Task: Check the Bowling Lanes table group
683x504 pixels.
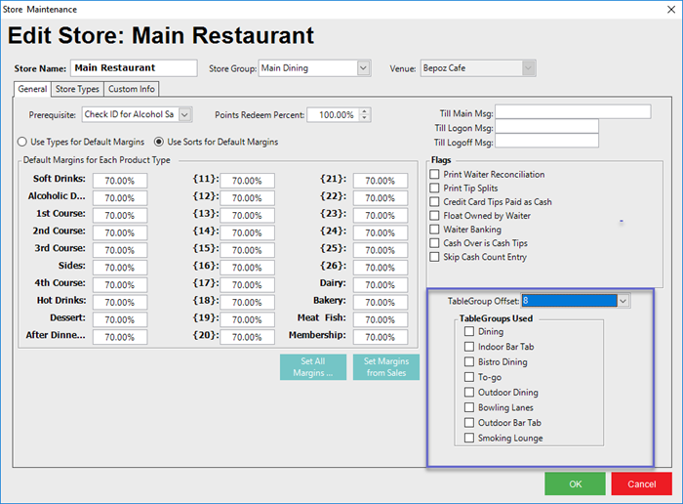Action: click(x=469, y=407)
